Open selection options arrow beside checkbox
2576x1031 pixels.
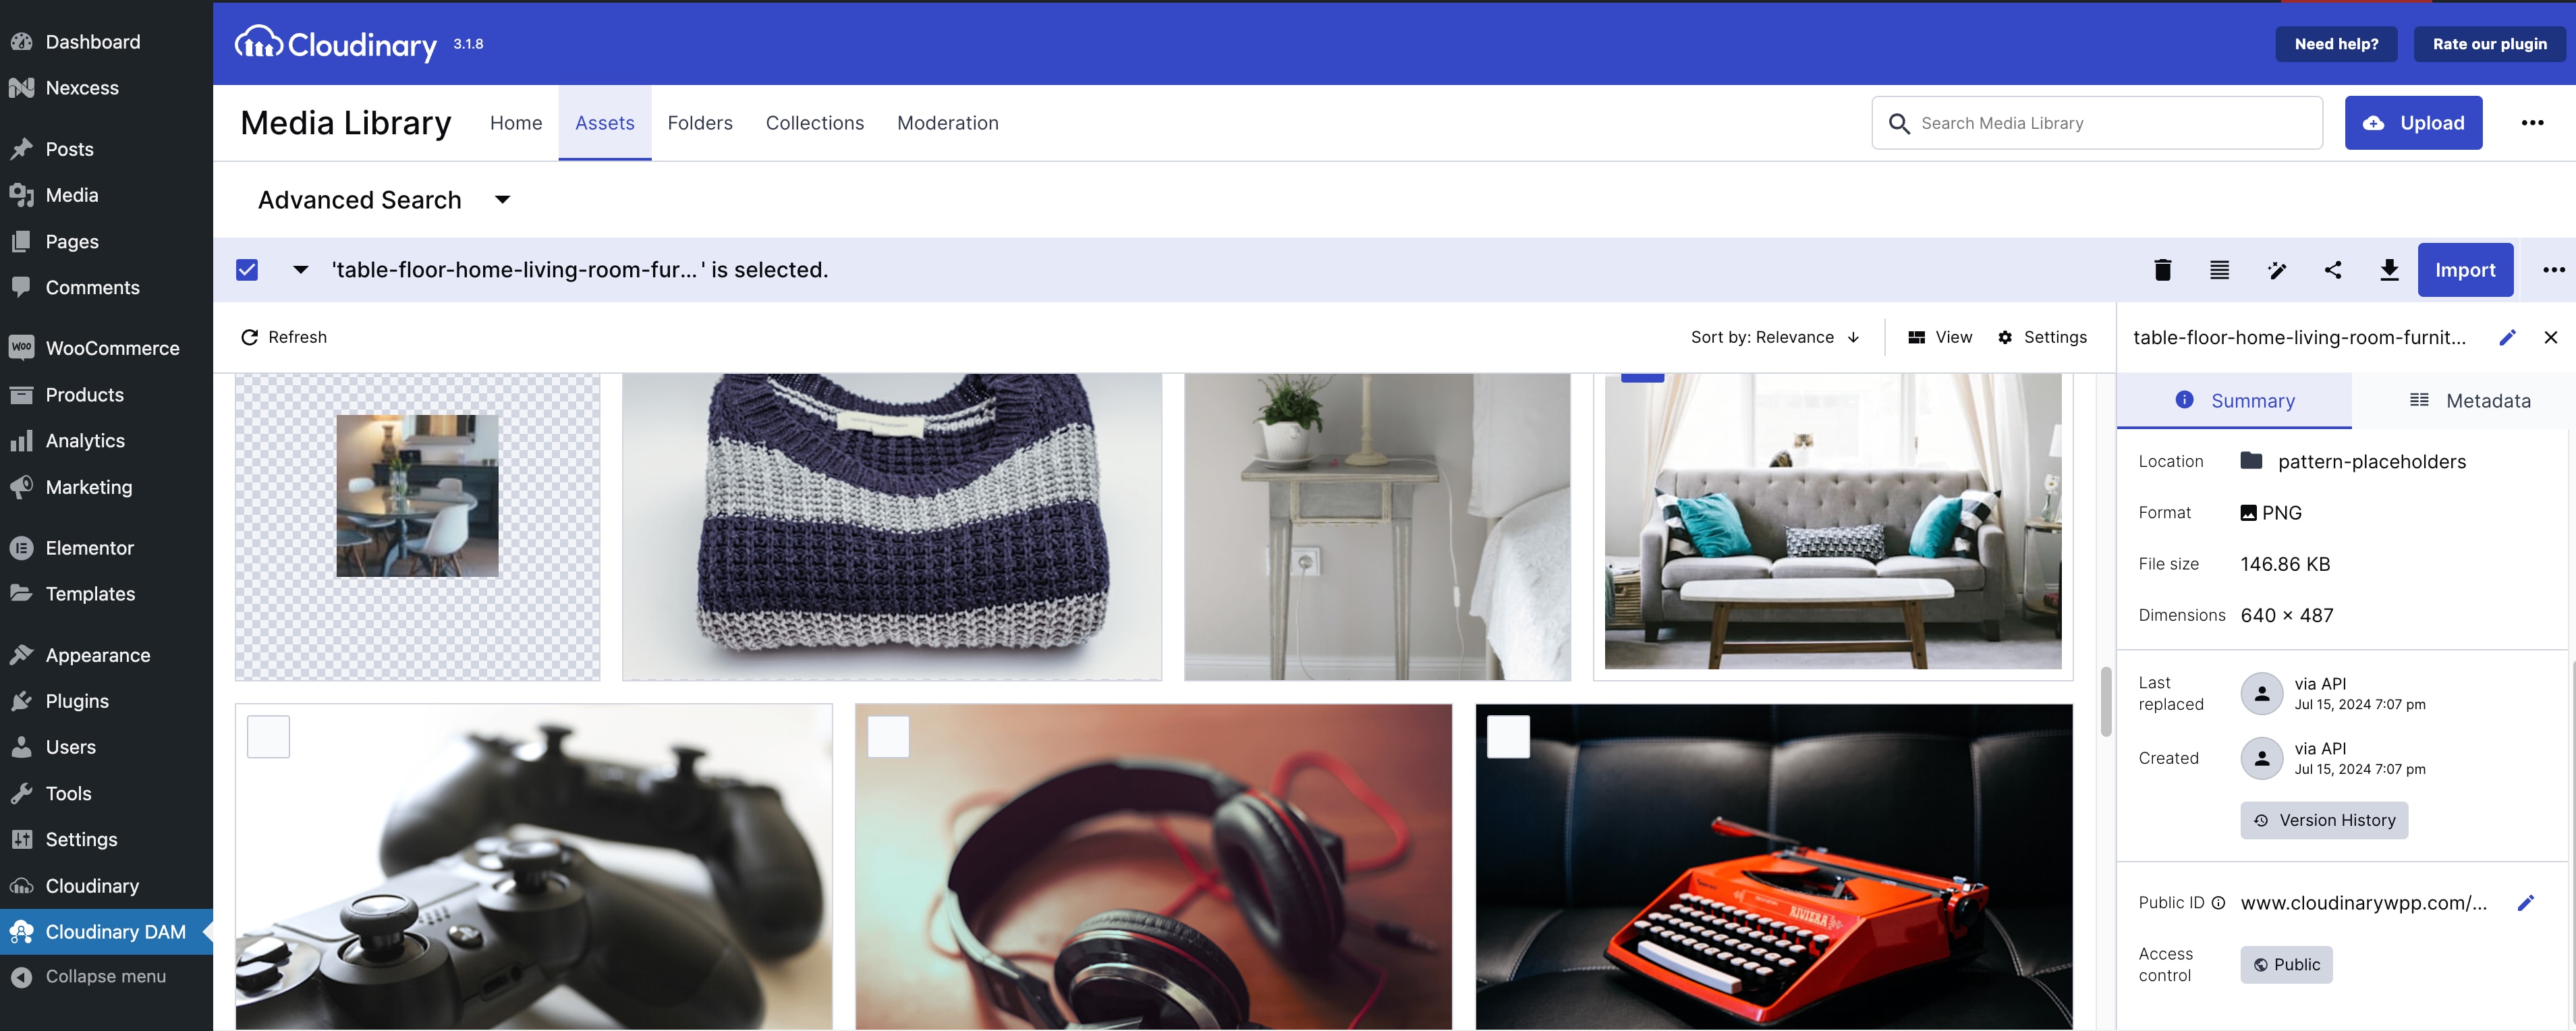click(x=300, y=270)
